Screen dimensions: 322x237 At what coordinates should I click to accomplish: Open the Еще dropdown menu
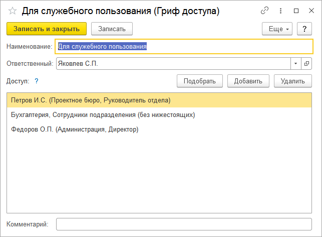click(277, 29)
